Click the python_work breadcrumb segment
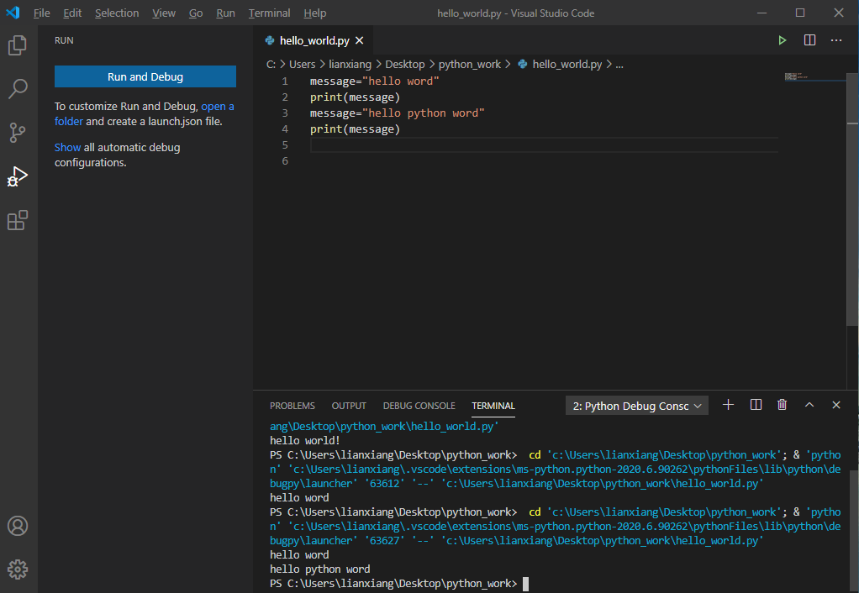The image size is (859, 593). [470, 64]
